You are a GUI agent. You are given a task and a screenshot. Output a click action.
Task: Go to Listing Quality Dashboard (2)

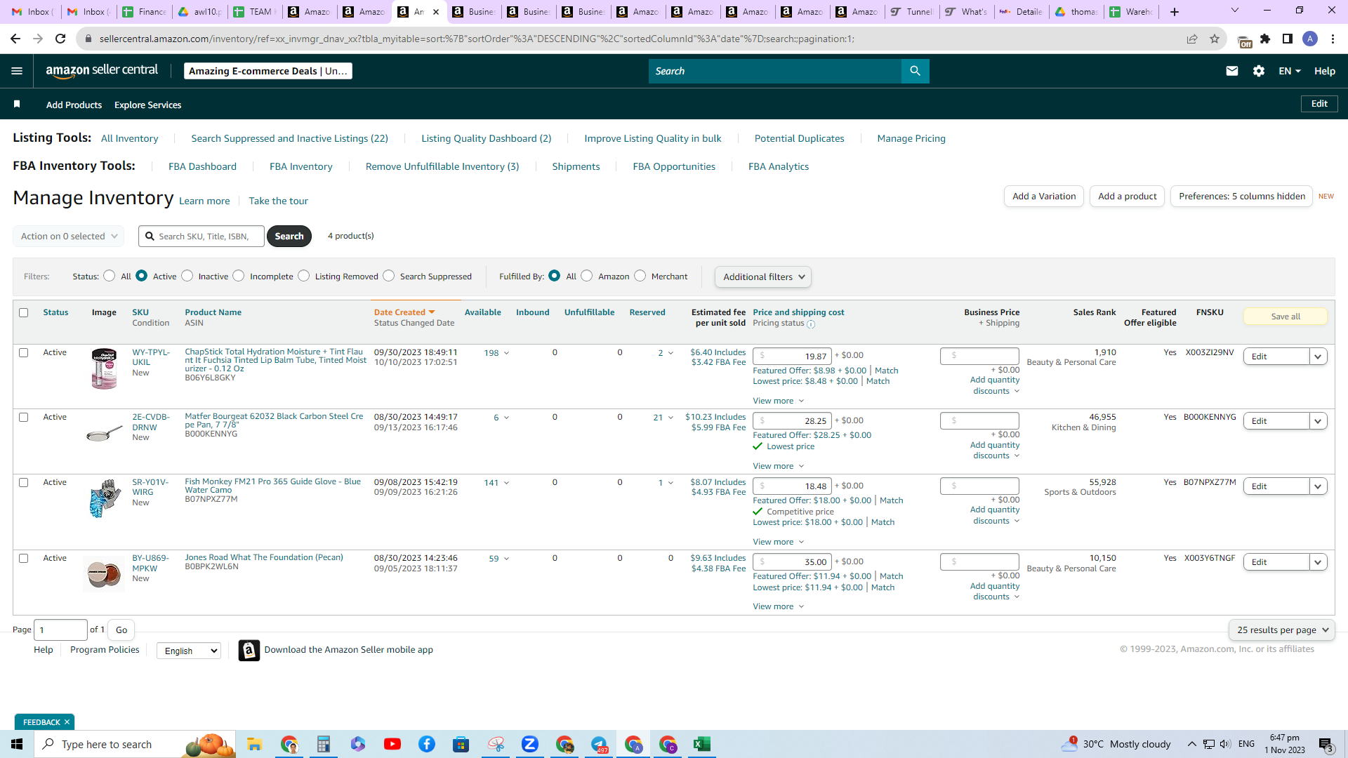point(487,138)
